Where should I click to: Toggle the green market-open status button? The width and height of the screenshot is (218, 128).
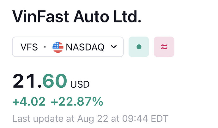point(139,47)
